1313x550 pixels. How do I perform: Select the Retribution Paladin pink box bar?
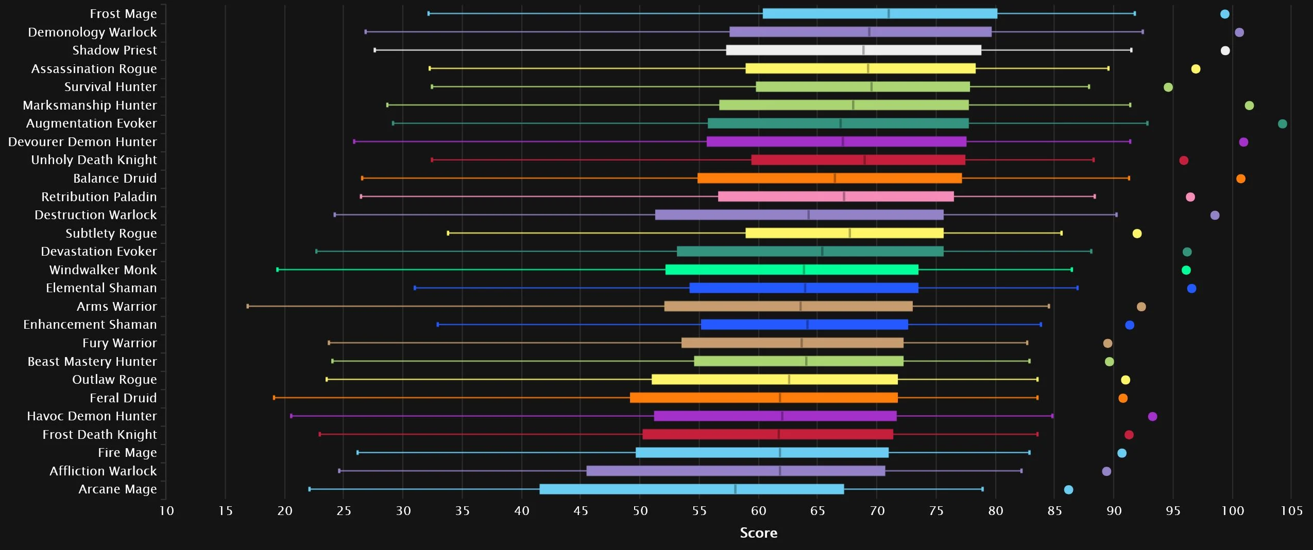click(x=835, y=197)
